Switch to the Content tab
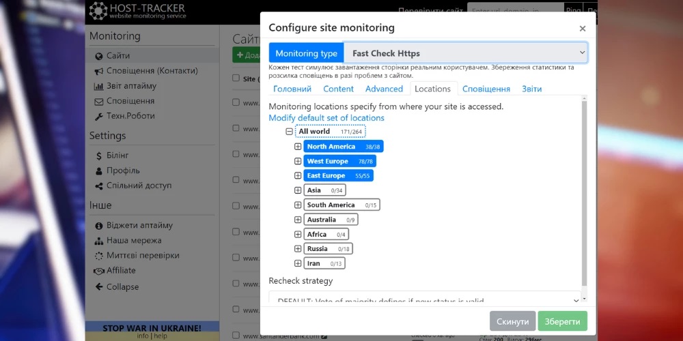 pos(338,89)
